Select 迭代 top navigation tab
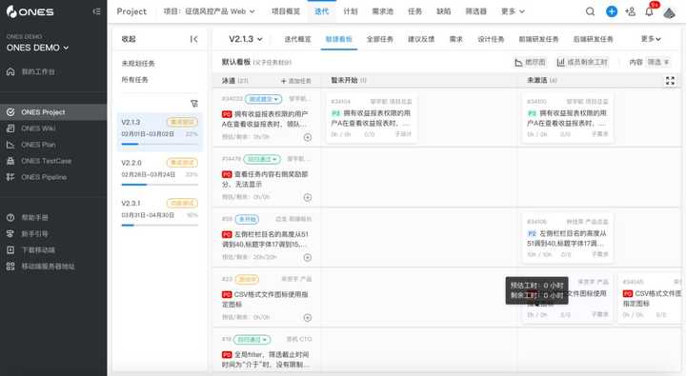 tap(322, 11)
